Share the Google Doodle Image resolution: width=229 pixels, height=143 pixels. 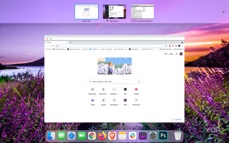click(130, 59)
